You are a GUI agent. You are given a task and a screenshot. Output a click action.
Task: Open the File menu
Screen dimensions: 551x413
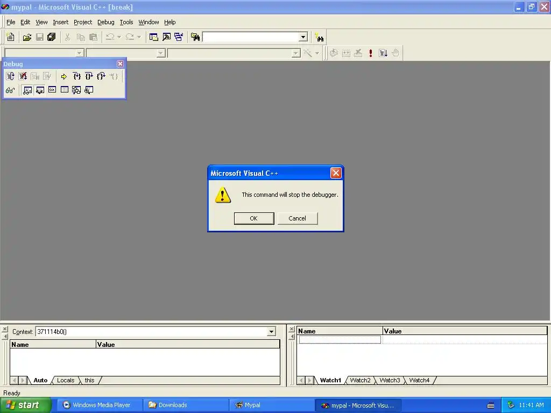(x=11, y=22)
